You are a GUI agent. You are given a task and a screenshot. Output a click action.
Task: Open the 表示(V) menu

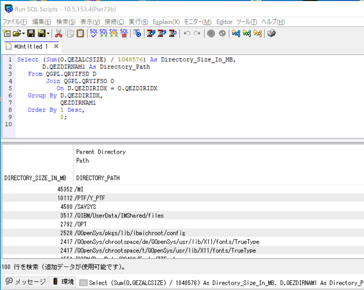(x=90, y=22)
